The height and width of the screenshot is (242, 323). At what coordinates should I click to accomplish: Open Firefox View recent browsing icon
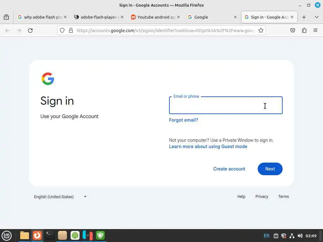tap(6, 17)
